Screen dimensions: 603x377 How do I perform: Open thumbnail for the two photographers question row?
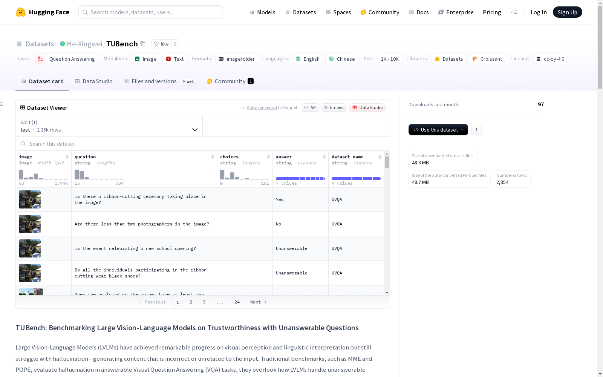(30, 224)
